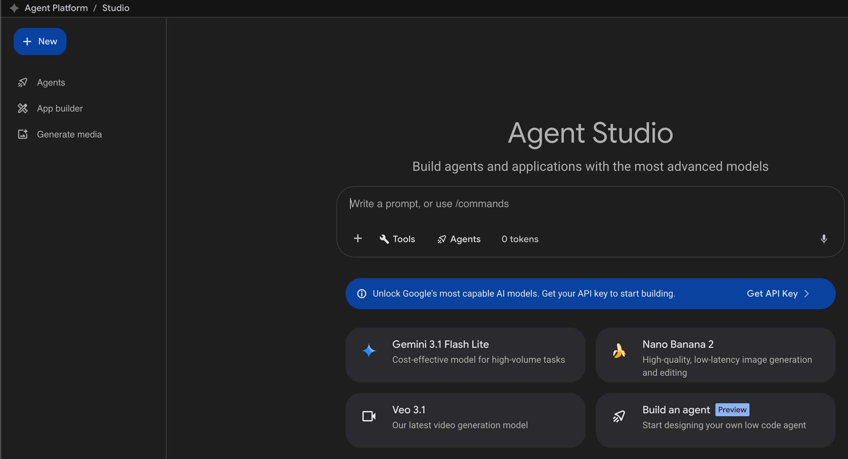Click the New button
This screenshot has width=848, height=459.
coord(40,41)
